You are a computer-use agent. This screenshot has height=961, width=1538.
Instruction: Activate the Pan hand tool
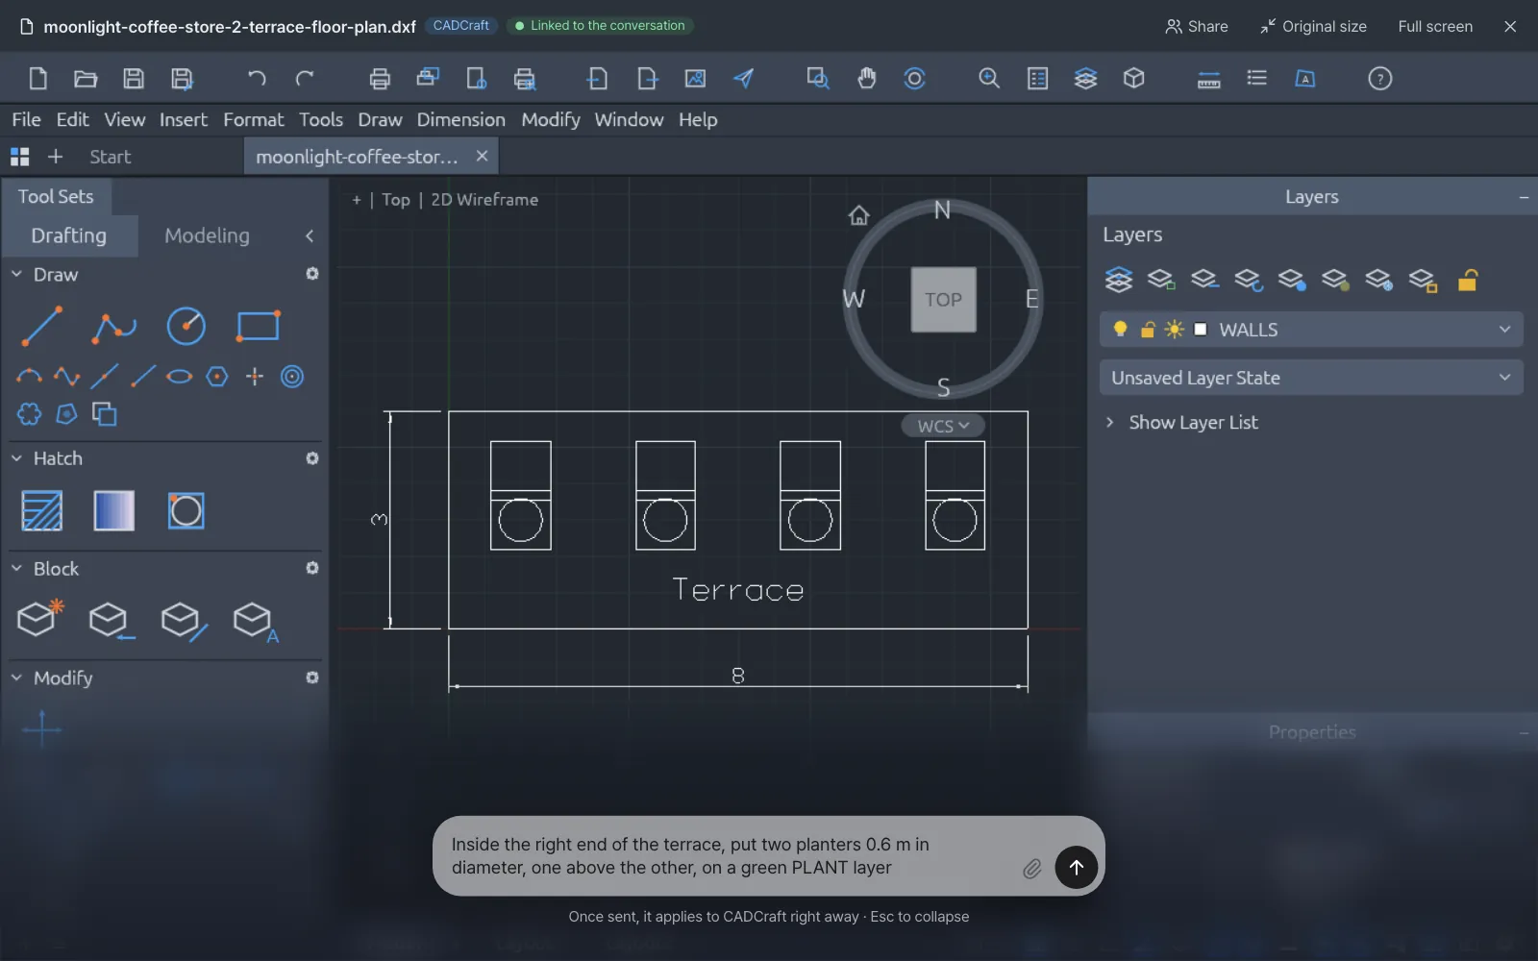click(x=866, y=79)
